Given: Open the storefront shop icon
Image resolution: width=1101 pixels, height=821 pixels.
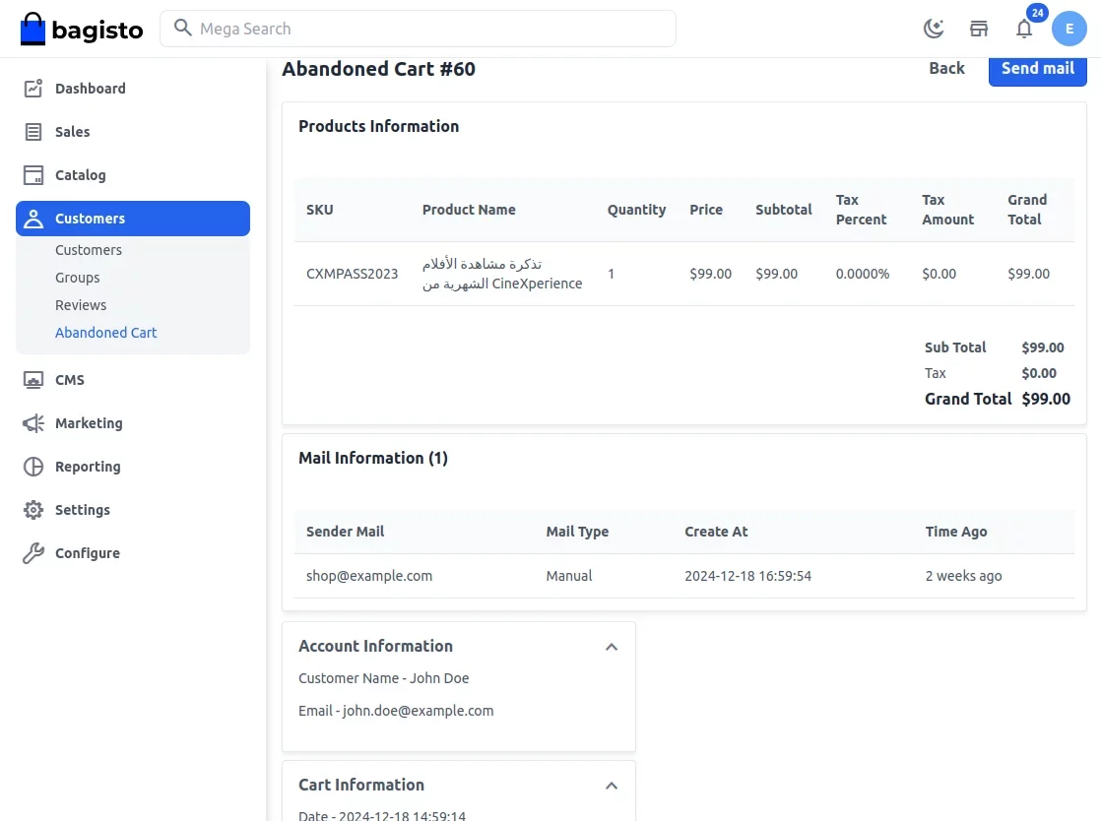Looking at the screenshot, I should point(979,29).
